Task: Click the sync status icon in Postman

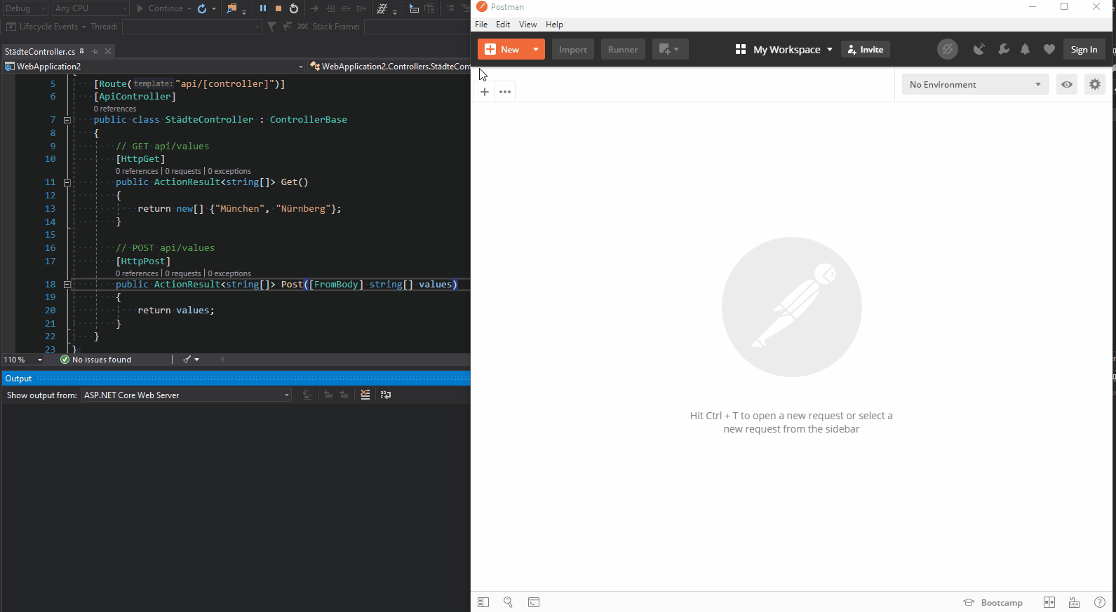Action: [x=948, y=49]
